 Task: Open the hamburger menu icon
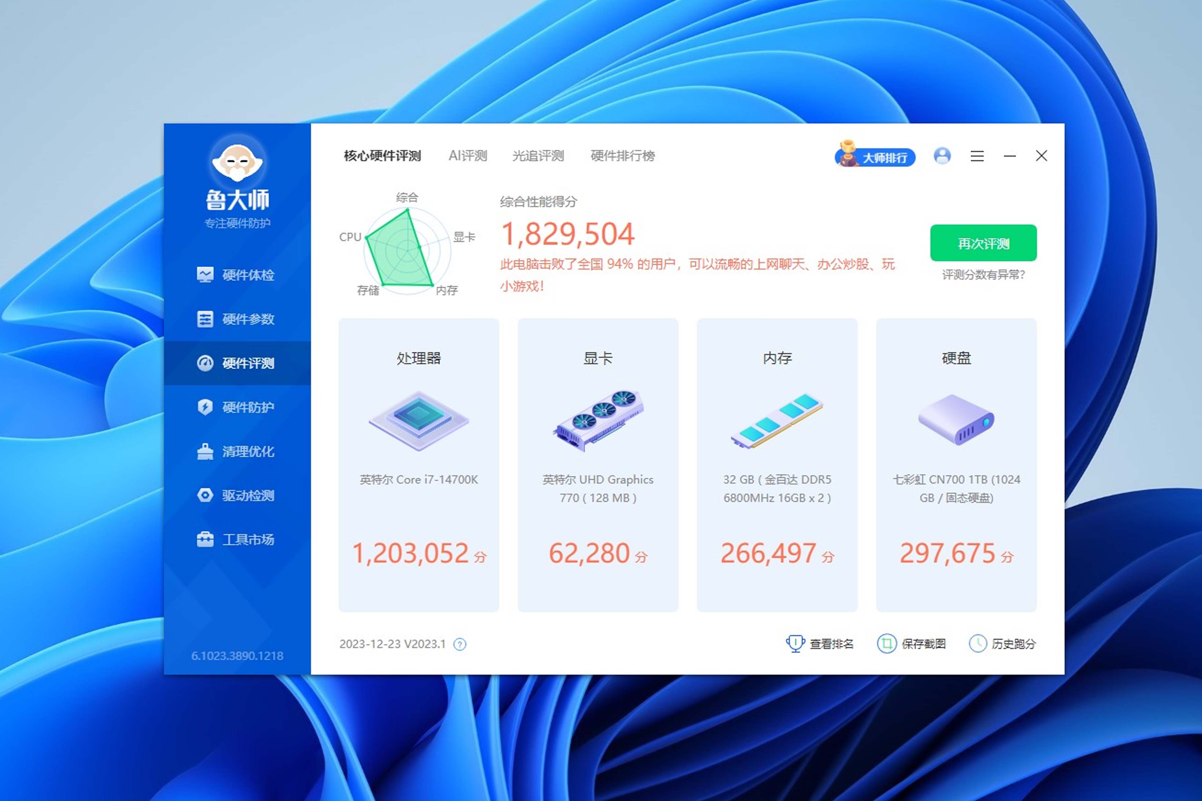pyautogui.click(x=977, y=156)
